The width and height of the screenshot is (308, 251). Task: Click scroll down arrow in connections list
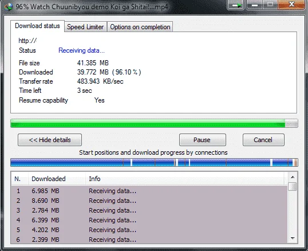tap(293, 238)
